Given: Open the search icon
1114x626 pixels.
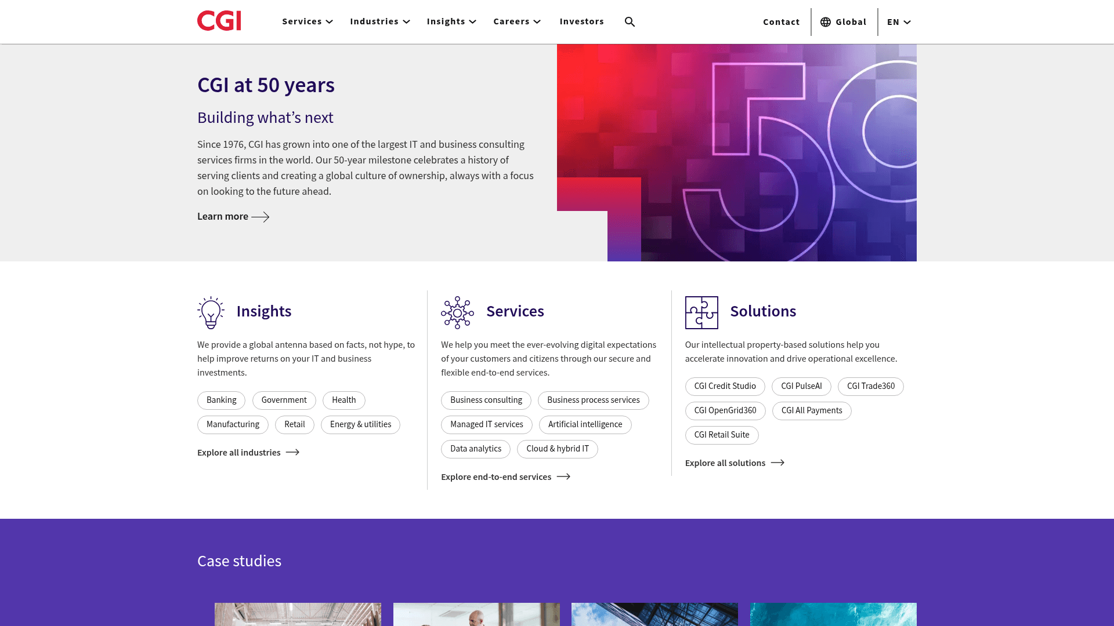Looking at the screenshot, I should pos(630,21).
